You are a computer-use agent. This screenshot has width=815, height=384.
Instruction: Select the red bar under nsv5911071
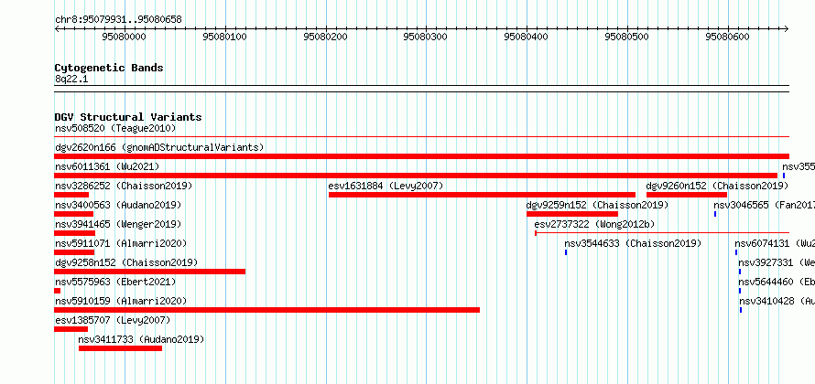tap(74, 252)
